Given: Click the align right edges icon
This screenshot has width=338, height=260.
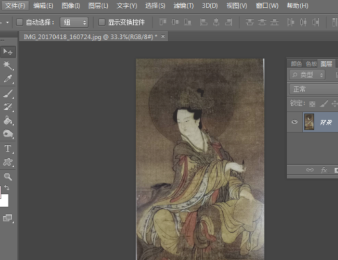Looking at the screenshot, I should 228,22.
